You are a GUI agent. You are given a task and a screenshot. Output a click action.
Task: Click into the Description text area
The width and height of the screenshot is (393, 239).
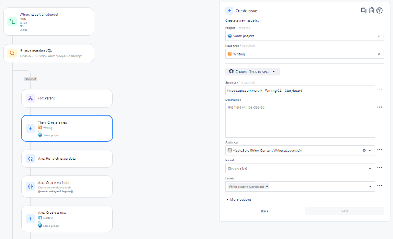point(300,120)
